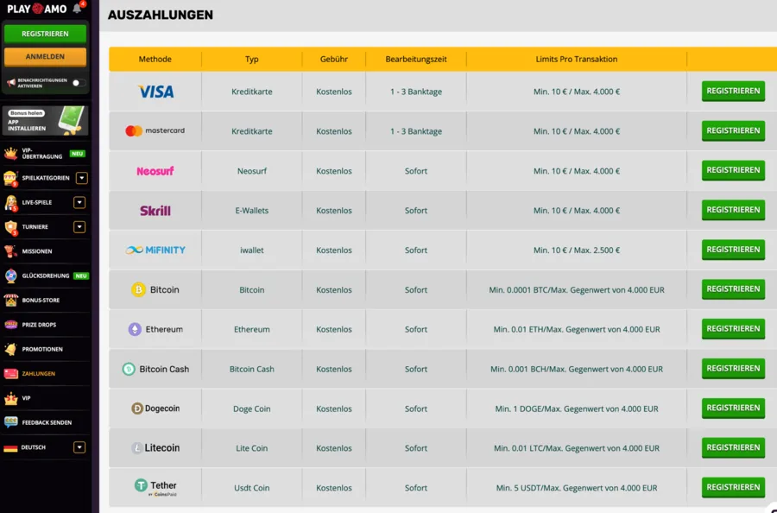This screenshot has width=777, height=513.
Task: Expand the Turniere dropdown arrow
Action: 79,226
